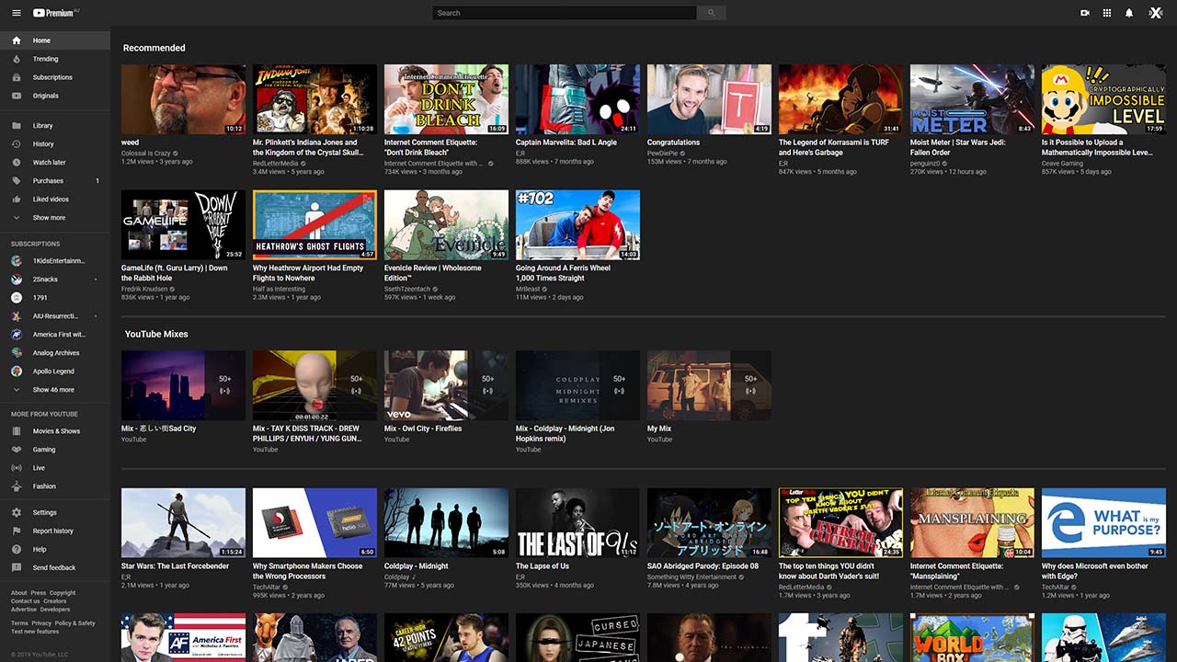Open SAO Abridged Parody Episode 08 thumbnail
This screenshot has height=662, width=1177.
click(710, 523)
